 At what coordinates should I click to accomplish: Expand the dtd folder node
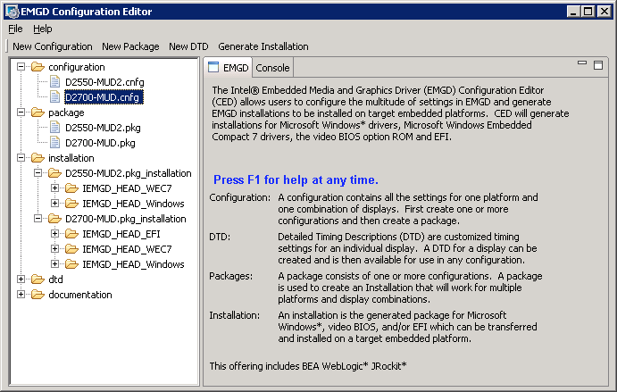coord(21,279)
